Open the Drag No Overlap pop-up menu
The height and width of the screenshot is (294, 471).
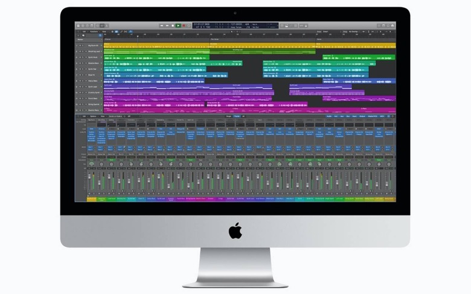pyautogui.click(x=354, y=31)
